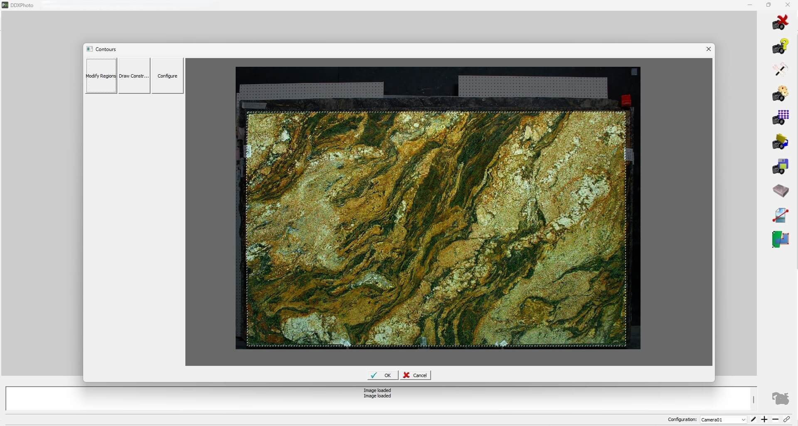
Task: Open the Camera01 configuration dropdown
Action: (x=723, y=419)
